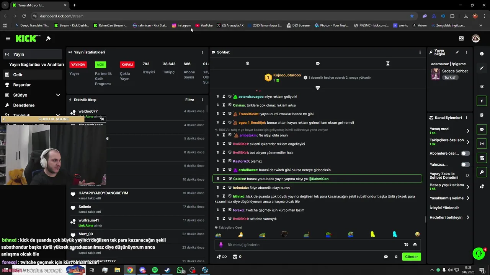Image resolution: width=490 pixels, height=275 pixels.
Task: Open the info icon in right sidebar
Action: click(482, 54)
